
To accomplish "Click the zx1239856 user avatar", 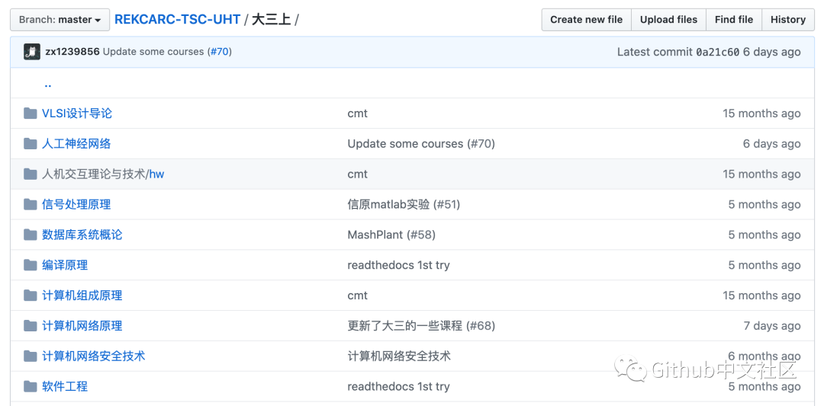I will [32, 52].
